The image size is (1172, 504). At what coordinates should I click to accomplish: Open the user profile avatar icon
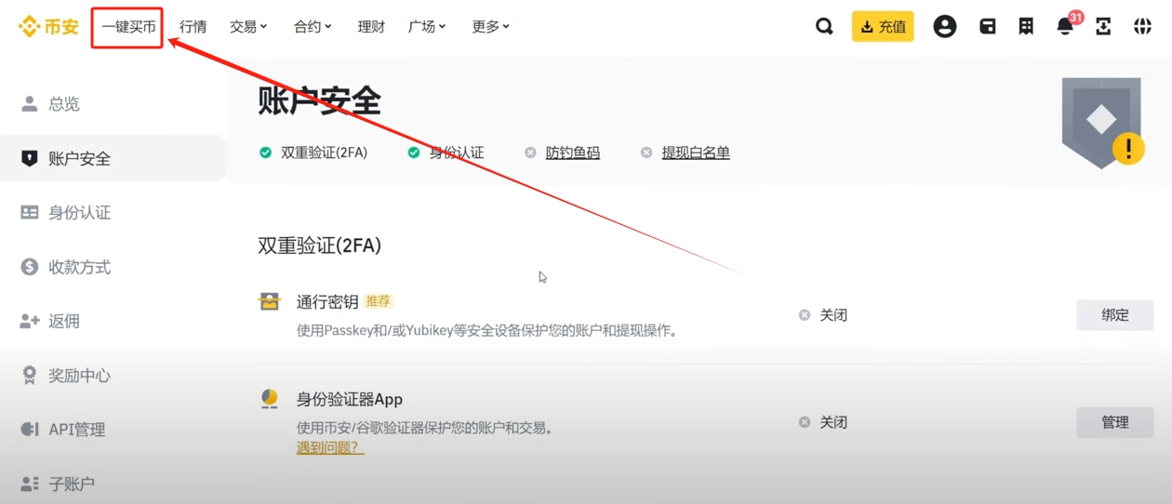coord(945,27)
